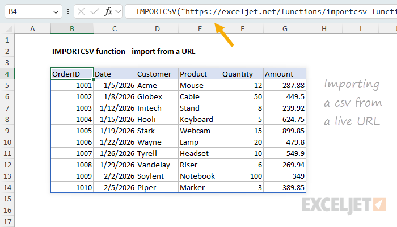Click into the IMPORTCSV formula bar text
397x227 pixels.
[261, 11]
